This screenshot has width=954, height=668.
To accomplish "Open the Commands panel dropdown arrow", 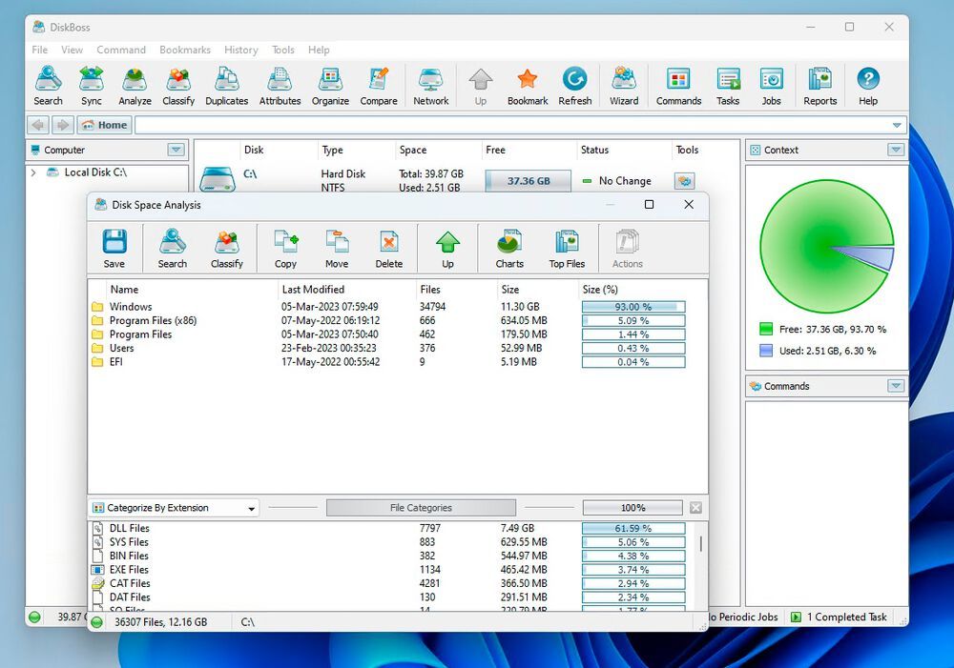I will coord(895,386).
